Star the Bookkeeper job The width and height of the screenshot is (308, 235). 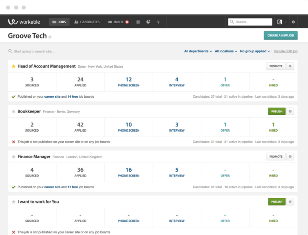click(14, 112)
